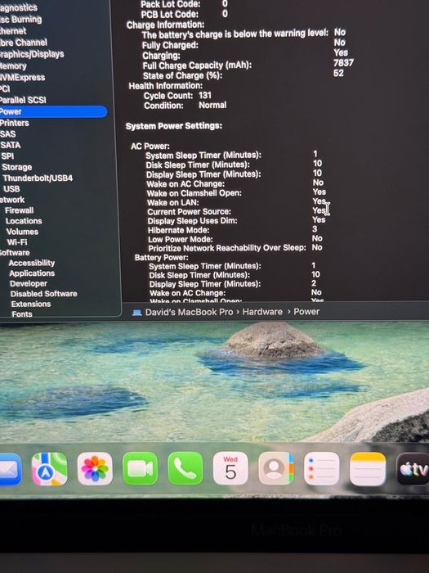Open the NVMExpress section
Screen dimensions: 429x573
pyautogui.click(x=22, y=78)
